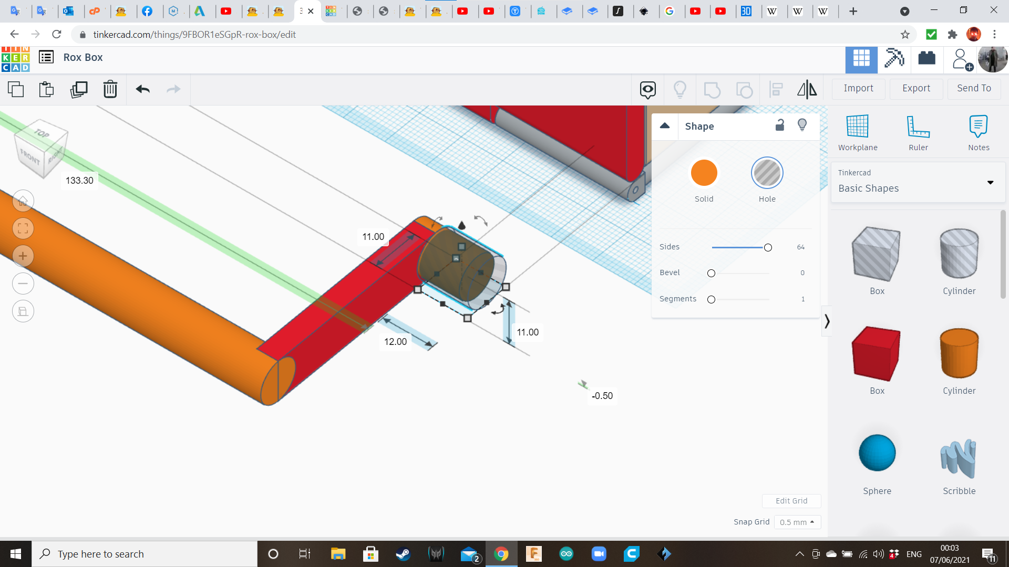Viewport: 1009px width, 567px height.
Task: Set shape to Hole
Action: (767, 173)
